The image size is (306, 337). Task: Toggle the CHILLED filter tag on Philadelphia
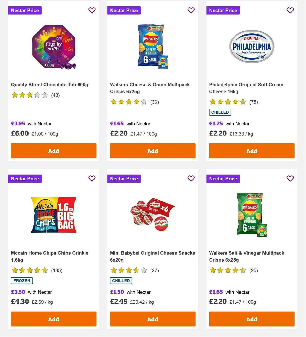coord(220,112)
